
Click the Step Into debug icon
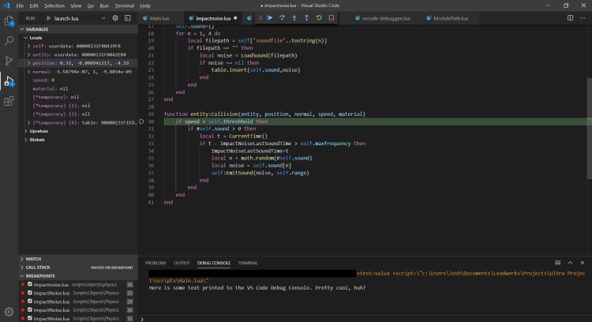[x=294, y=17]
